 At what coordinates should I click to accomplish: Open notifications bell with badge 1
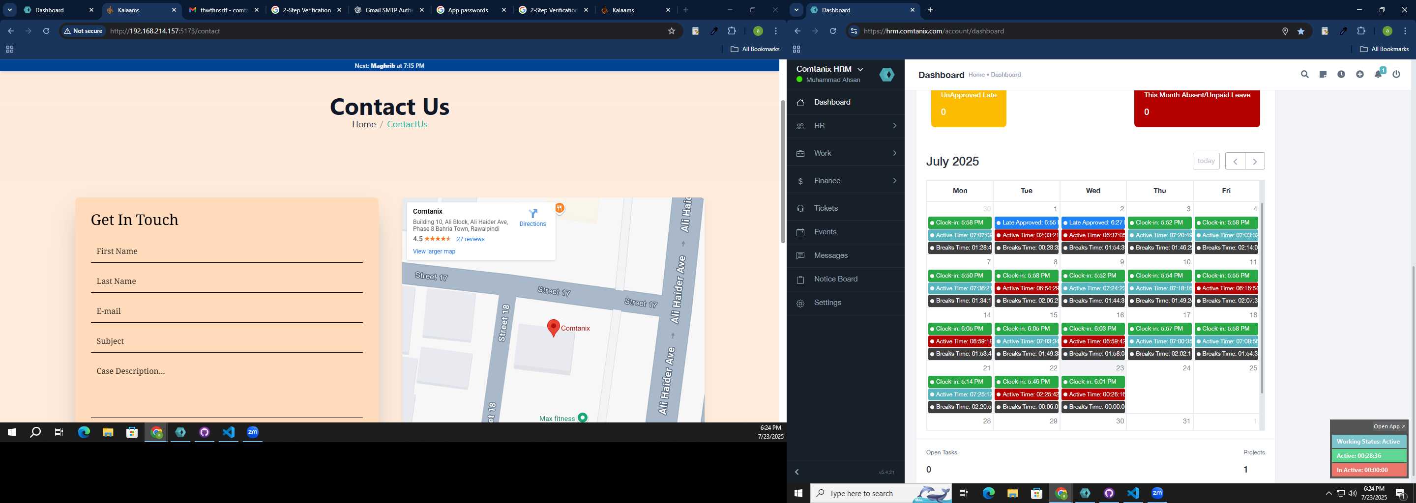(1379, 74)
